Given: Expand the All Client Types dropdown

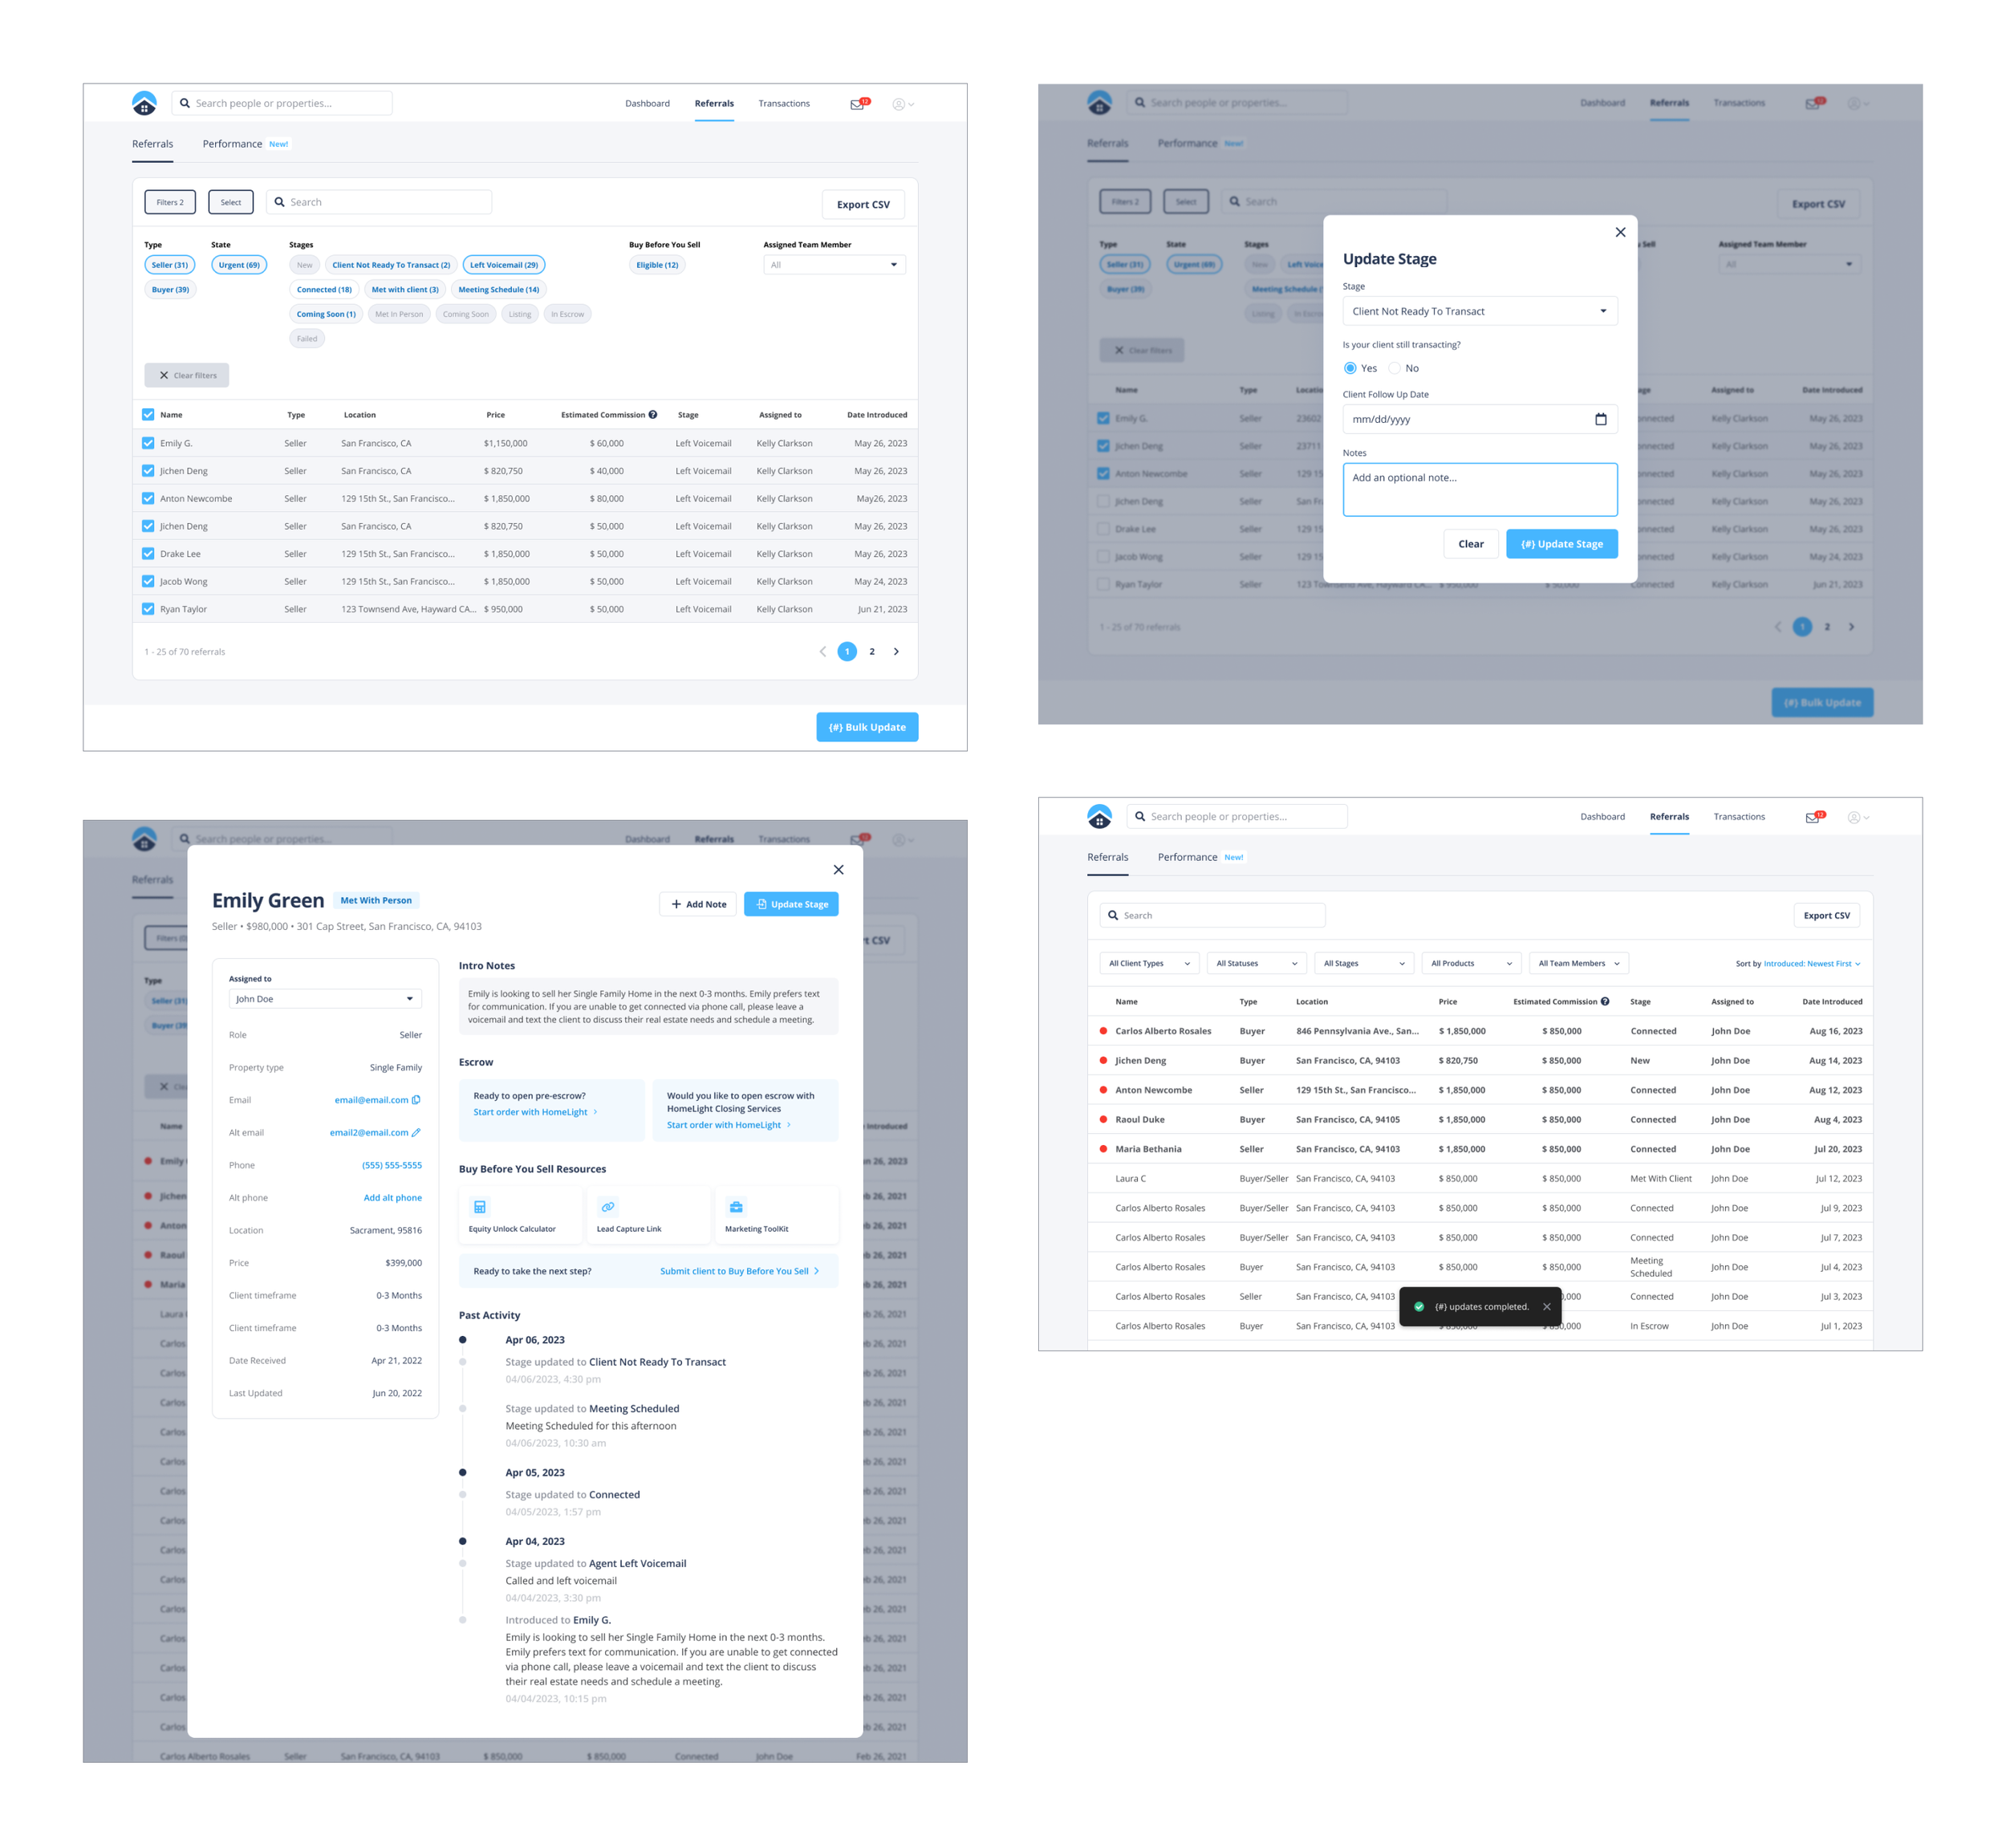Looking at the screenshot, I should [x=1148, y=964].
